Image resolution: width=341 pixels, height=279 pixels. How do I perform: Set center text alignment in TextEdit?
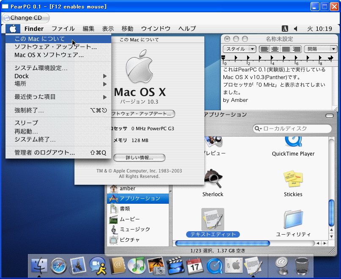[x=275, y=49]
